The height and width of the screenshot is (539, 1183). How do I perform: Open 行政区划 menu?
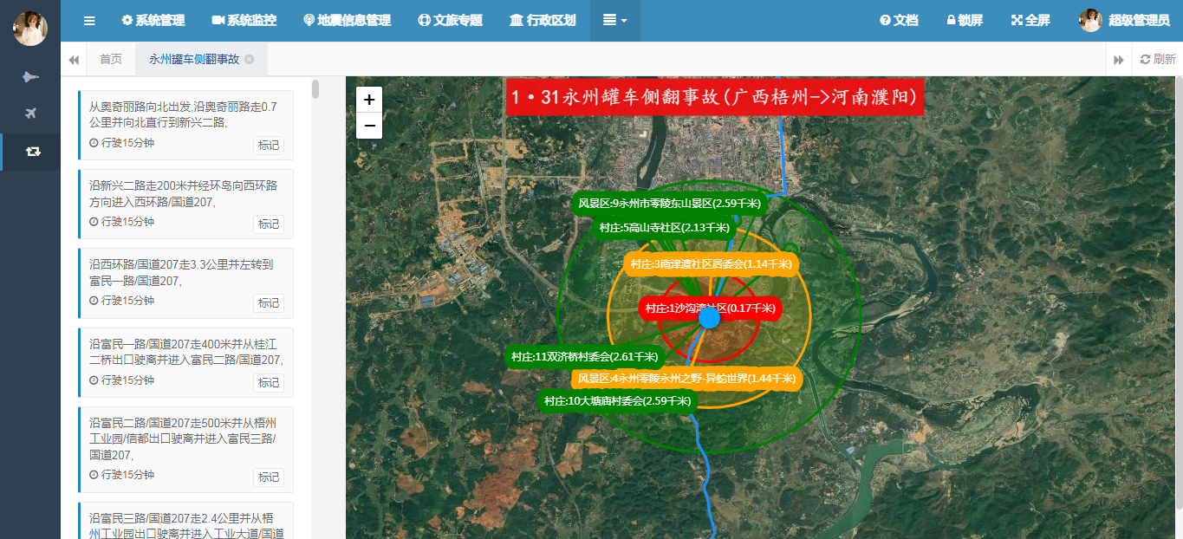coord(543,21)
